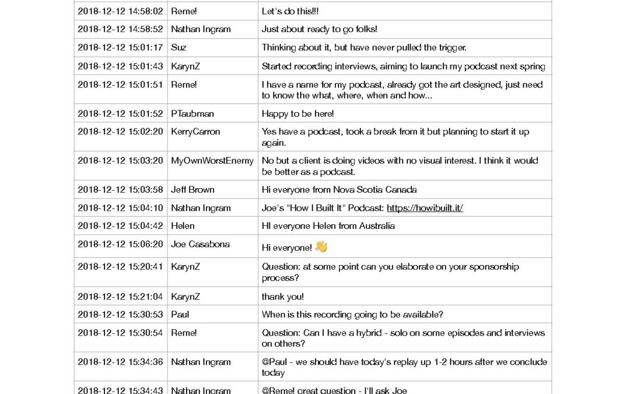Screen dimensions: 630x394
Task: Select Jeff Brown's name cell
Action: coord(192,190)
